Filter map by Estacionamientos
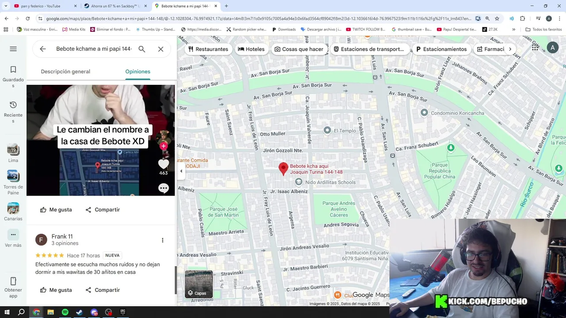566x318 pixels. [x=441, y=49]
